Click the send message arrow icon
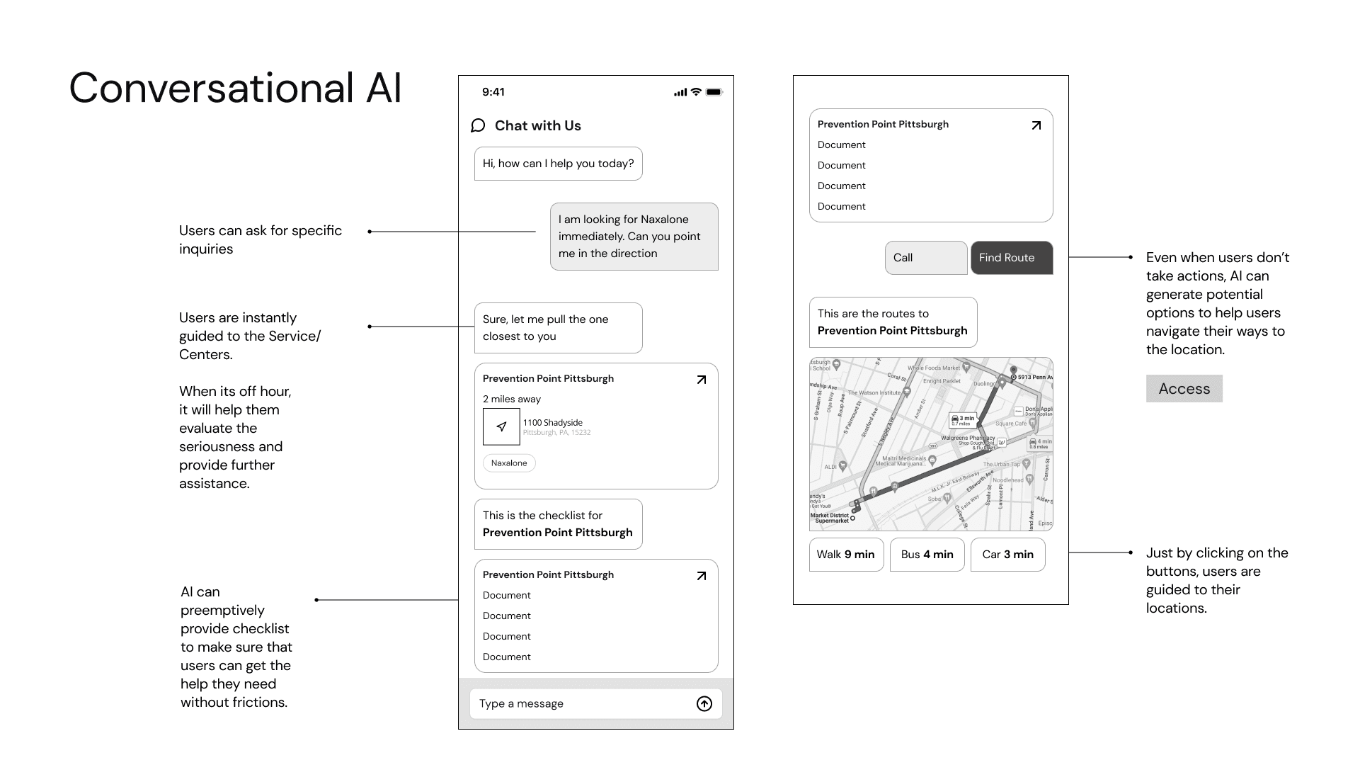This screenshot has height=765, width=1360. click(704, 703)
